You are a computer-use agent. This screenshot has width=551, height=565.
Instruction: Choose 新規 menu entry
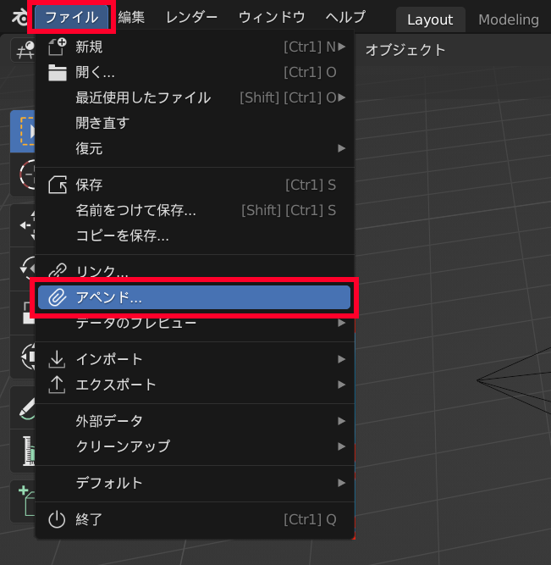tap(195, 47)
